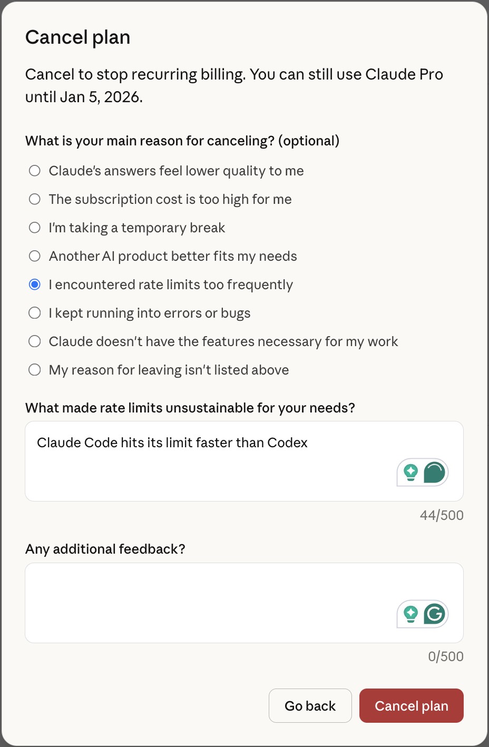
Task: Choose "The subscription cost is too high for me"
Action: [35, 199]
